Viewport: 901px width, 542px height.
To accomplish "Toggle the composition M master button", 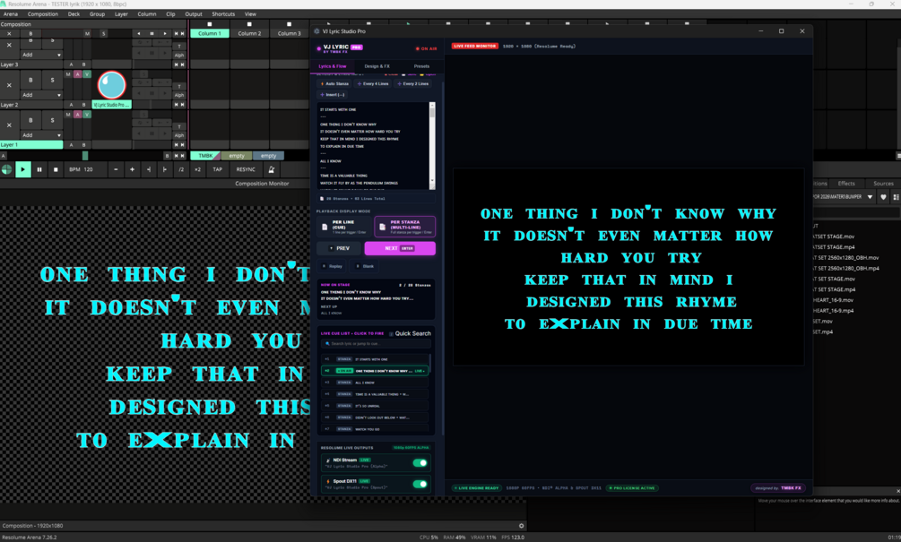I will 87,33.
